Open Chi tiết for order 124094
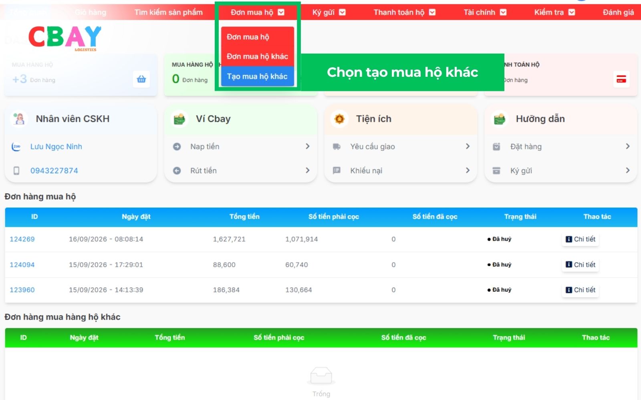 coord(581,265)
